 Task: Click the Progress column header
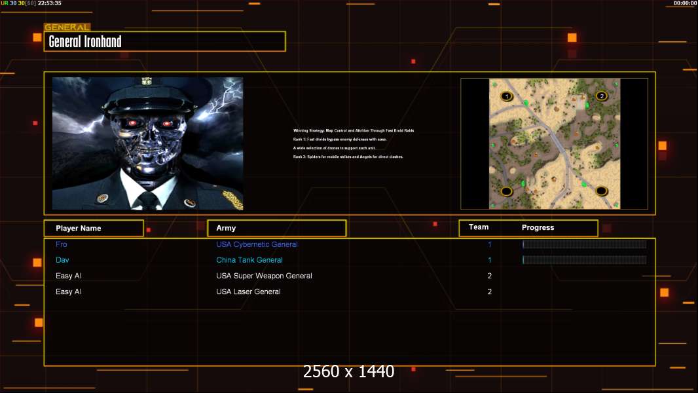(x=538, y=227)
